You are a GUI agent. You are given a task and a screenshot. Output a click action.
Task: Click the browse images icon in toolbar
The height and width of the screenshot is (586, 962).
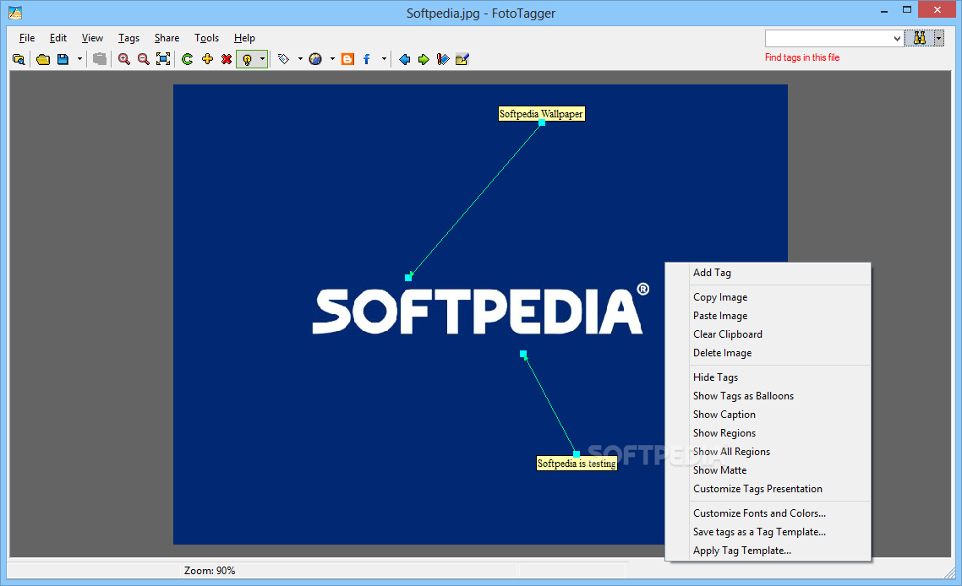[x=19, y=59]
